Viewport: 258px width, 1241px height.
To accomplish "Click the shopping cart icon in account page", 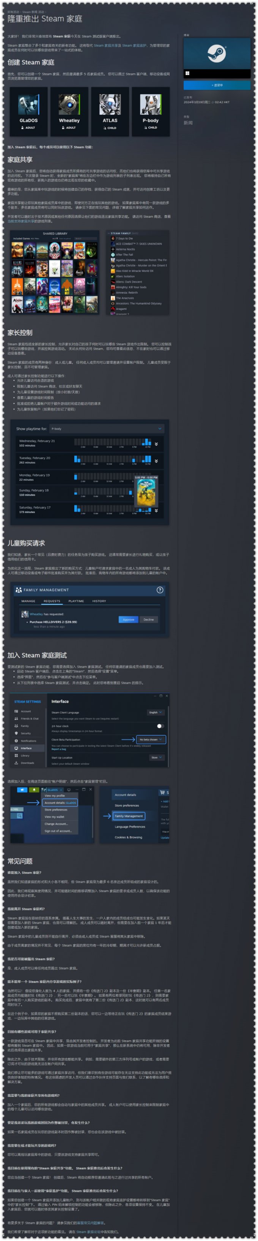I will [x=162, y=792].
